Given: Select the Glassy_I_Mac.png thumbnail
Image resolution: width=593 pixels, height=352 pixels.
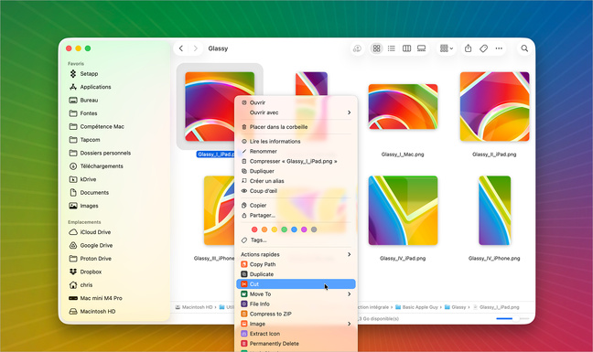Looking at the screenshot, I should [403, 107].
